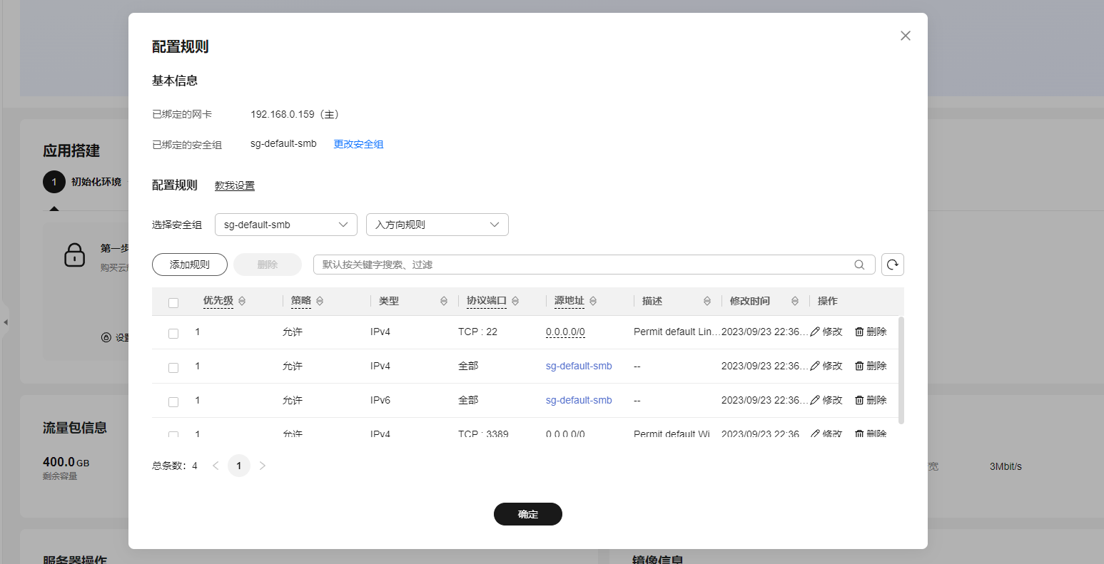Click the pencil edit icon on the TCP:22 rule
The width and height of the screenshot is (1104, 564).
pos(815,331)
